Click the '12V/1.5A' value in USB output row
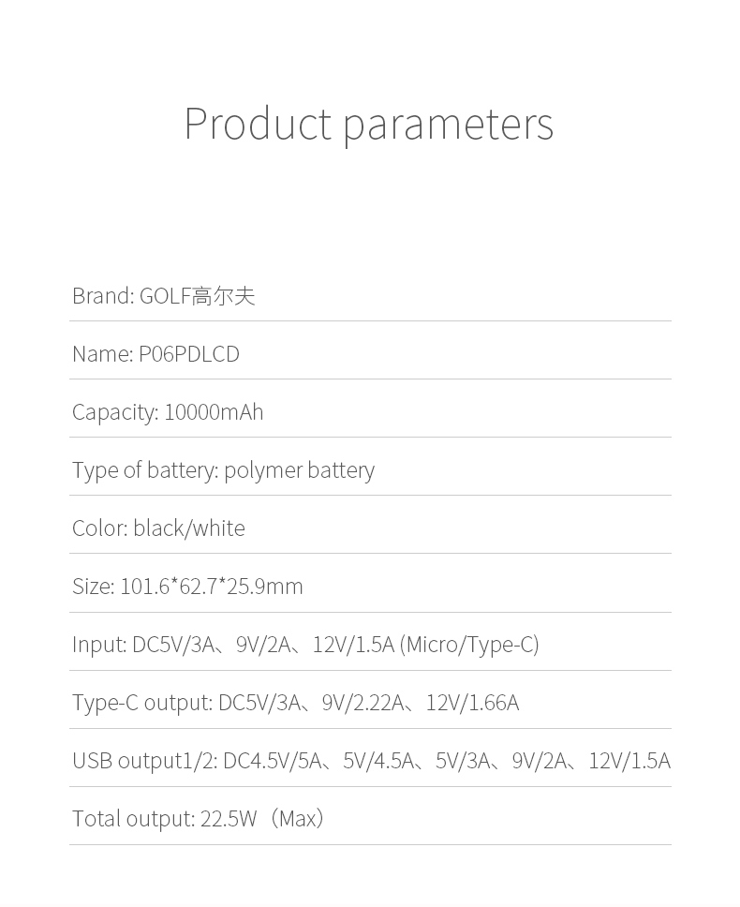Image resolution: width=740 pixels, height=907 pixels. [x=629, y=761]
